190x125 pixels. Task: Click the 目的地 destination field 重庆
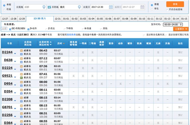[x=70, y=7]
